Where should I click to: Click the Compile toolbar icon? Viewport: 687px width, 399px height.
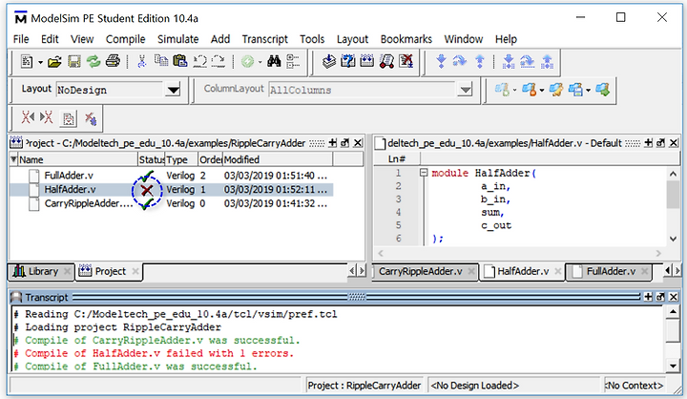[328, 61]
